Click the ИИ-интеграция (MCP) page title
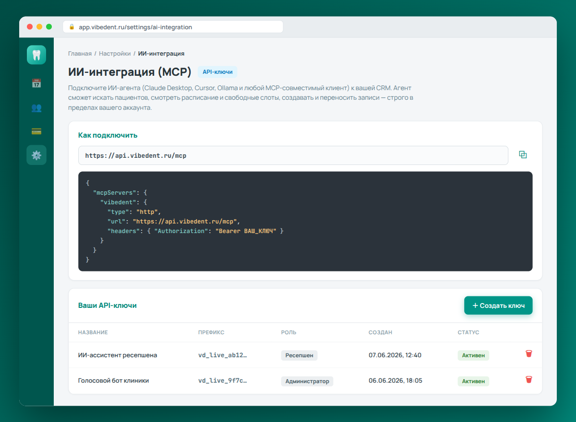This screenshot has width=576, height=422. pyautogui.click(x=130, y=72)
